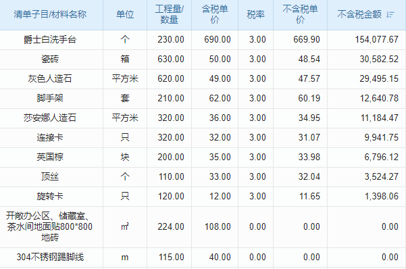Select the 莎安娜人造石 material name

(x=50, y=118)
